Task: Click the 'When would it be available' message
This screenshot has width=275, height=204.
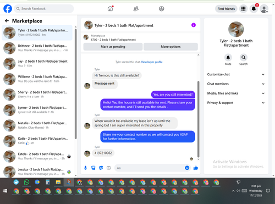Action: pyautogui.click(x=135, y=123)
